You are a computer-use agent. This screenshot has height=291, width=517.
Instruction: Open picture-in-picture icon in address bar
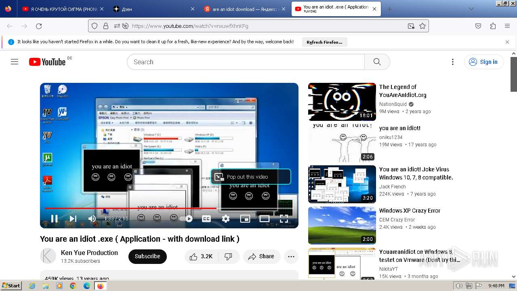coord(411,26)
